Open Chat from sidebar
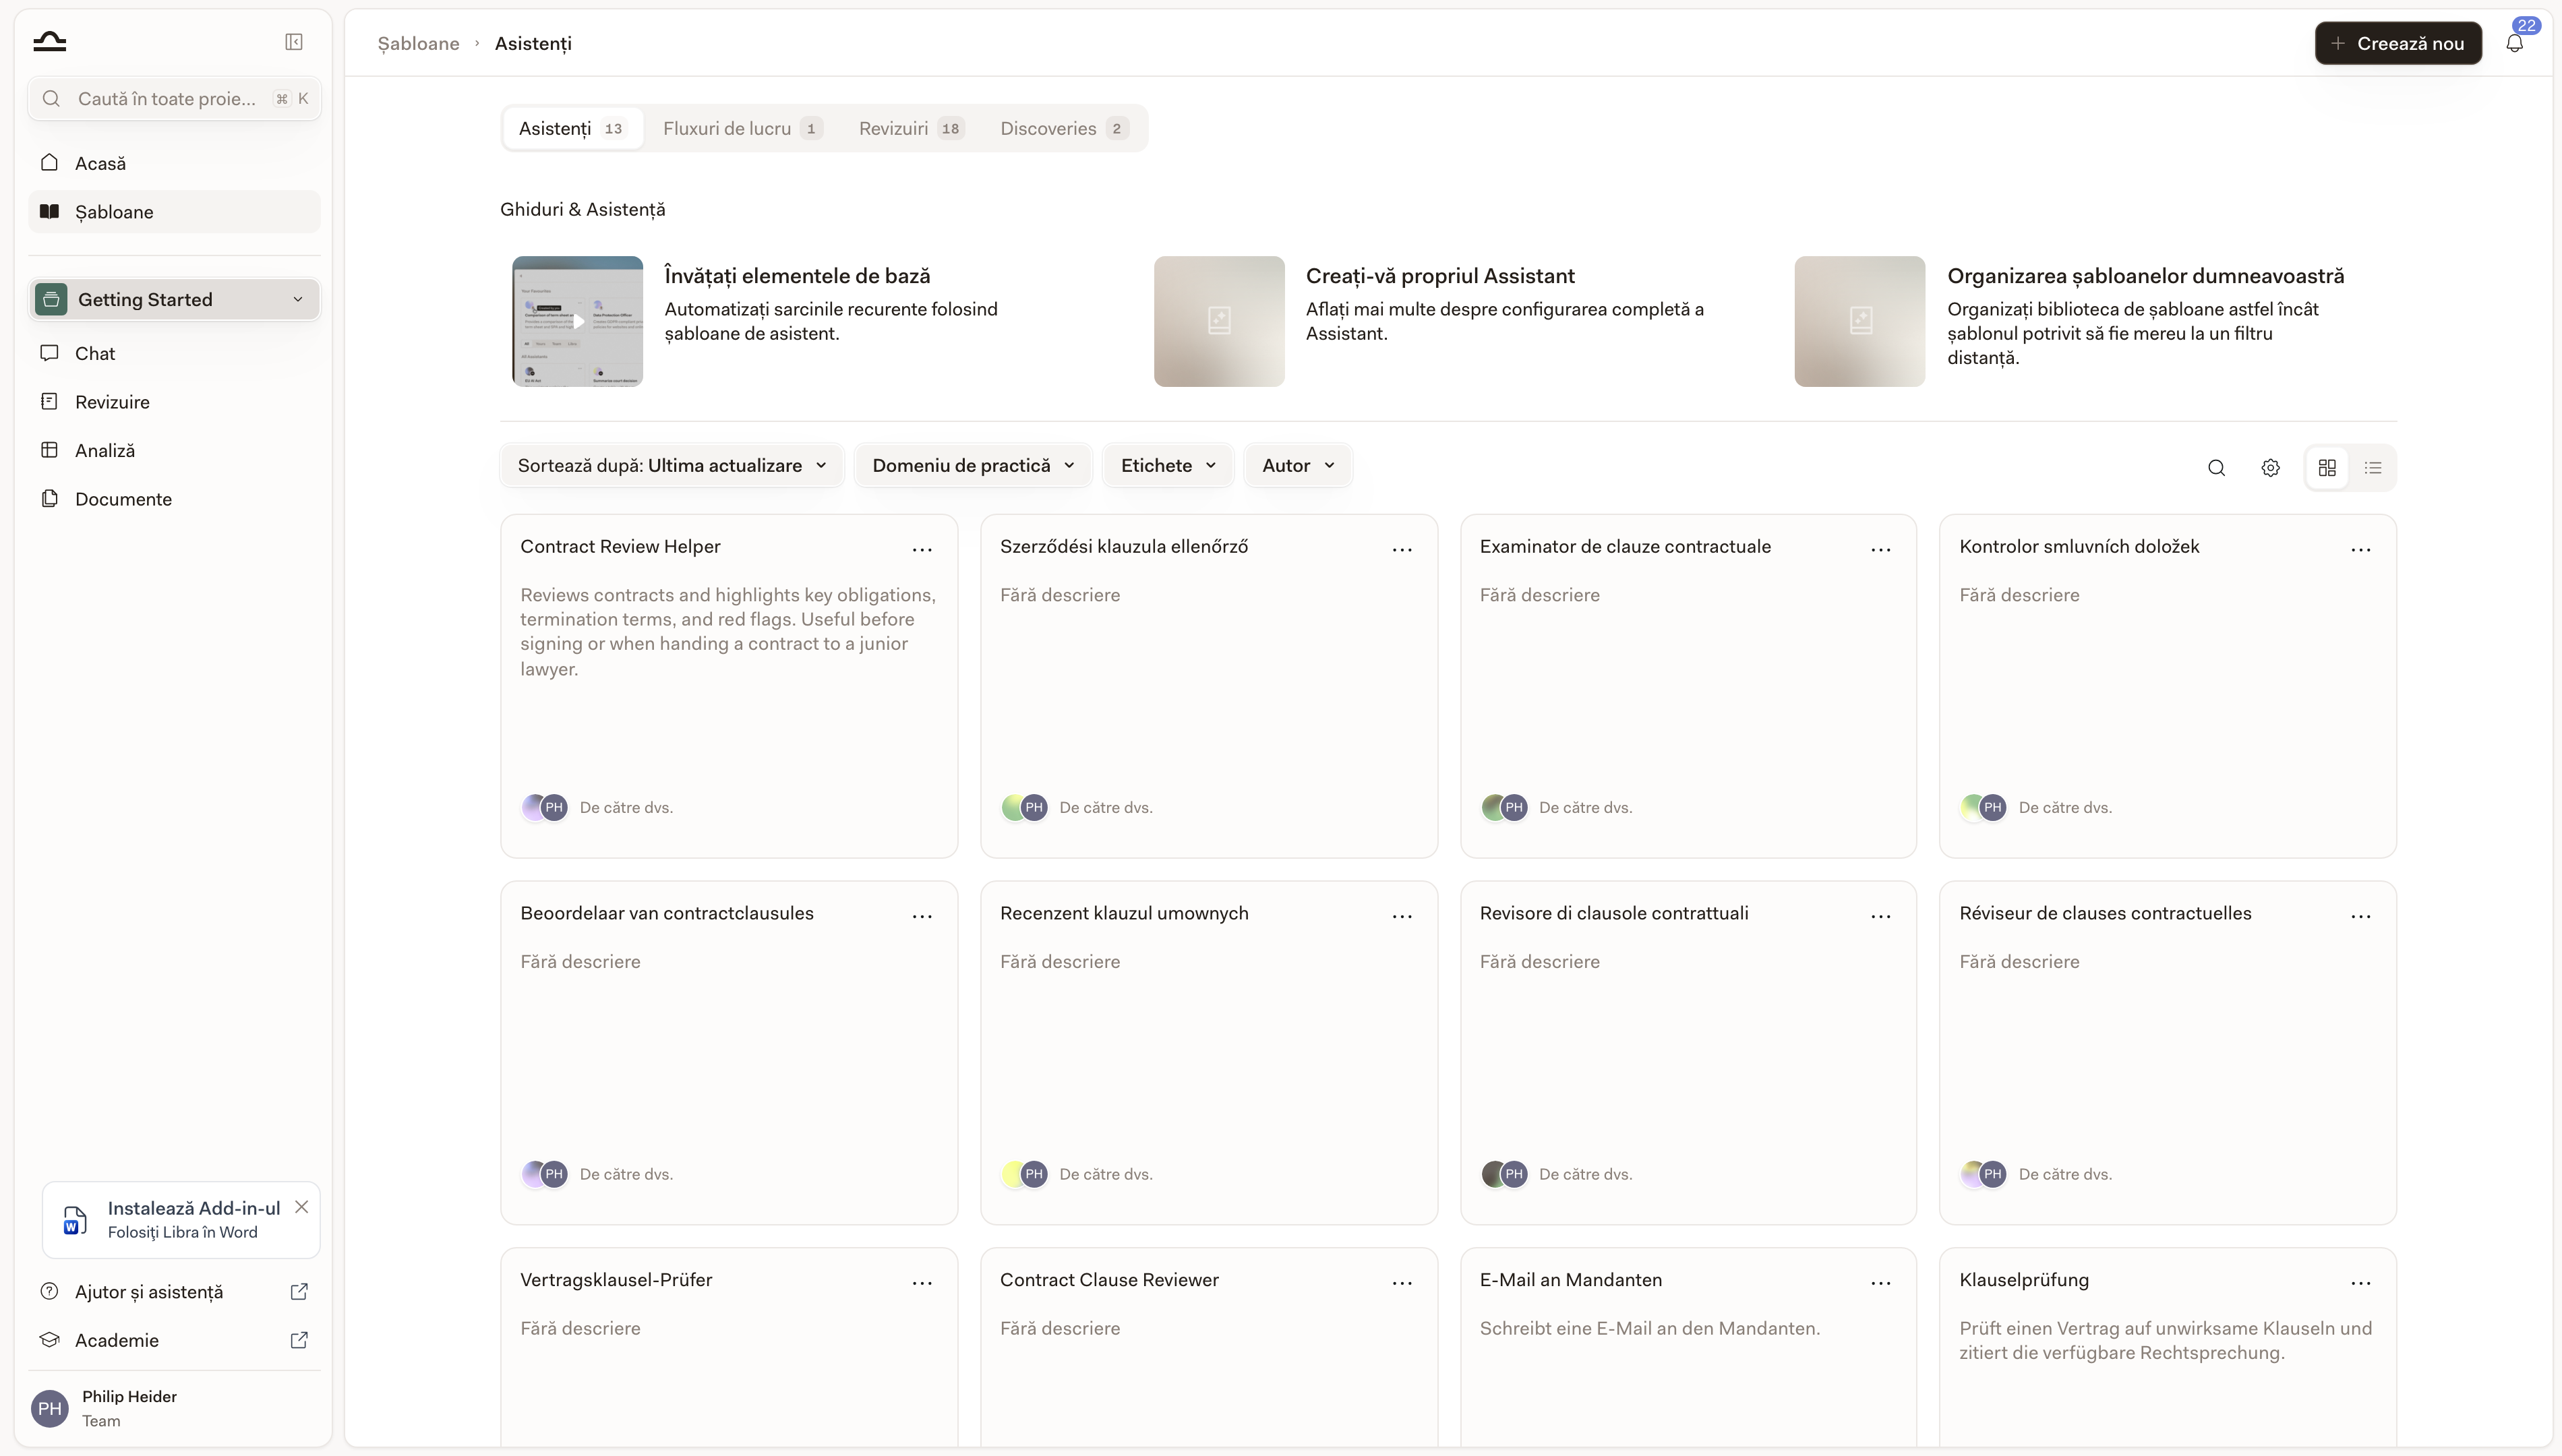 174,353
